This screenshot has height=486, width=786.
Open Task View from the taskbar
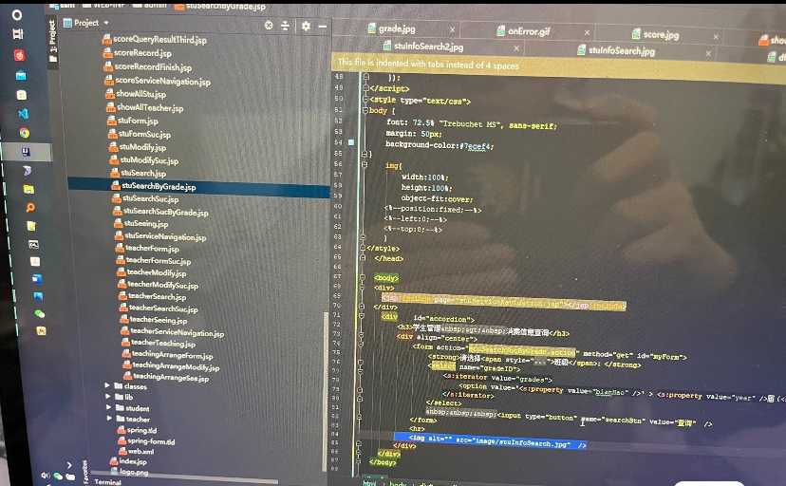pos(18,34)
